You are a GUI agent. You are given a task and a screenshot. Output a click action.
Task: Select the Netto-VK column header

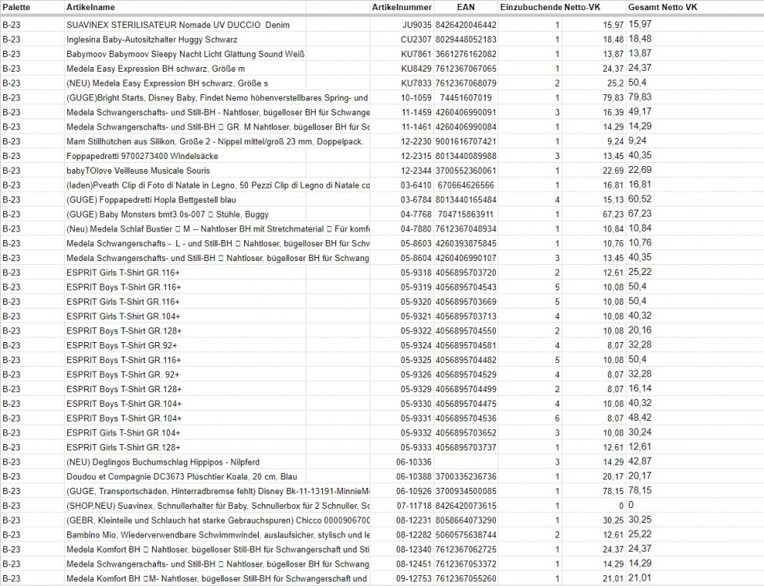coord(582,7)
